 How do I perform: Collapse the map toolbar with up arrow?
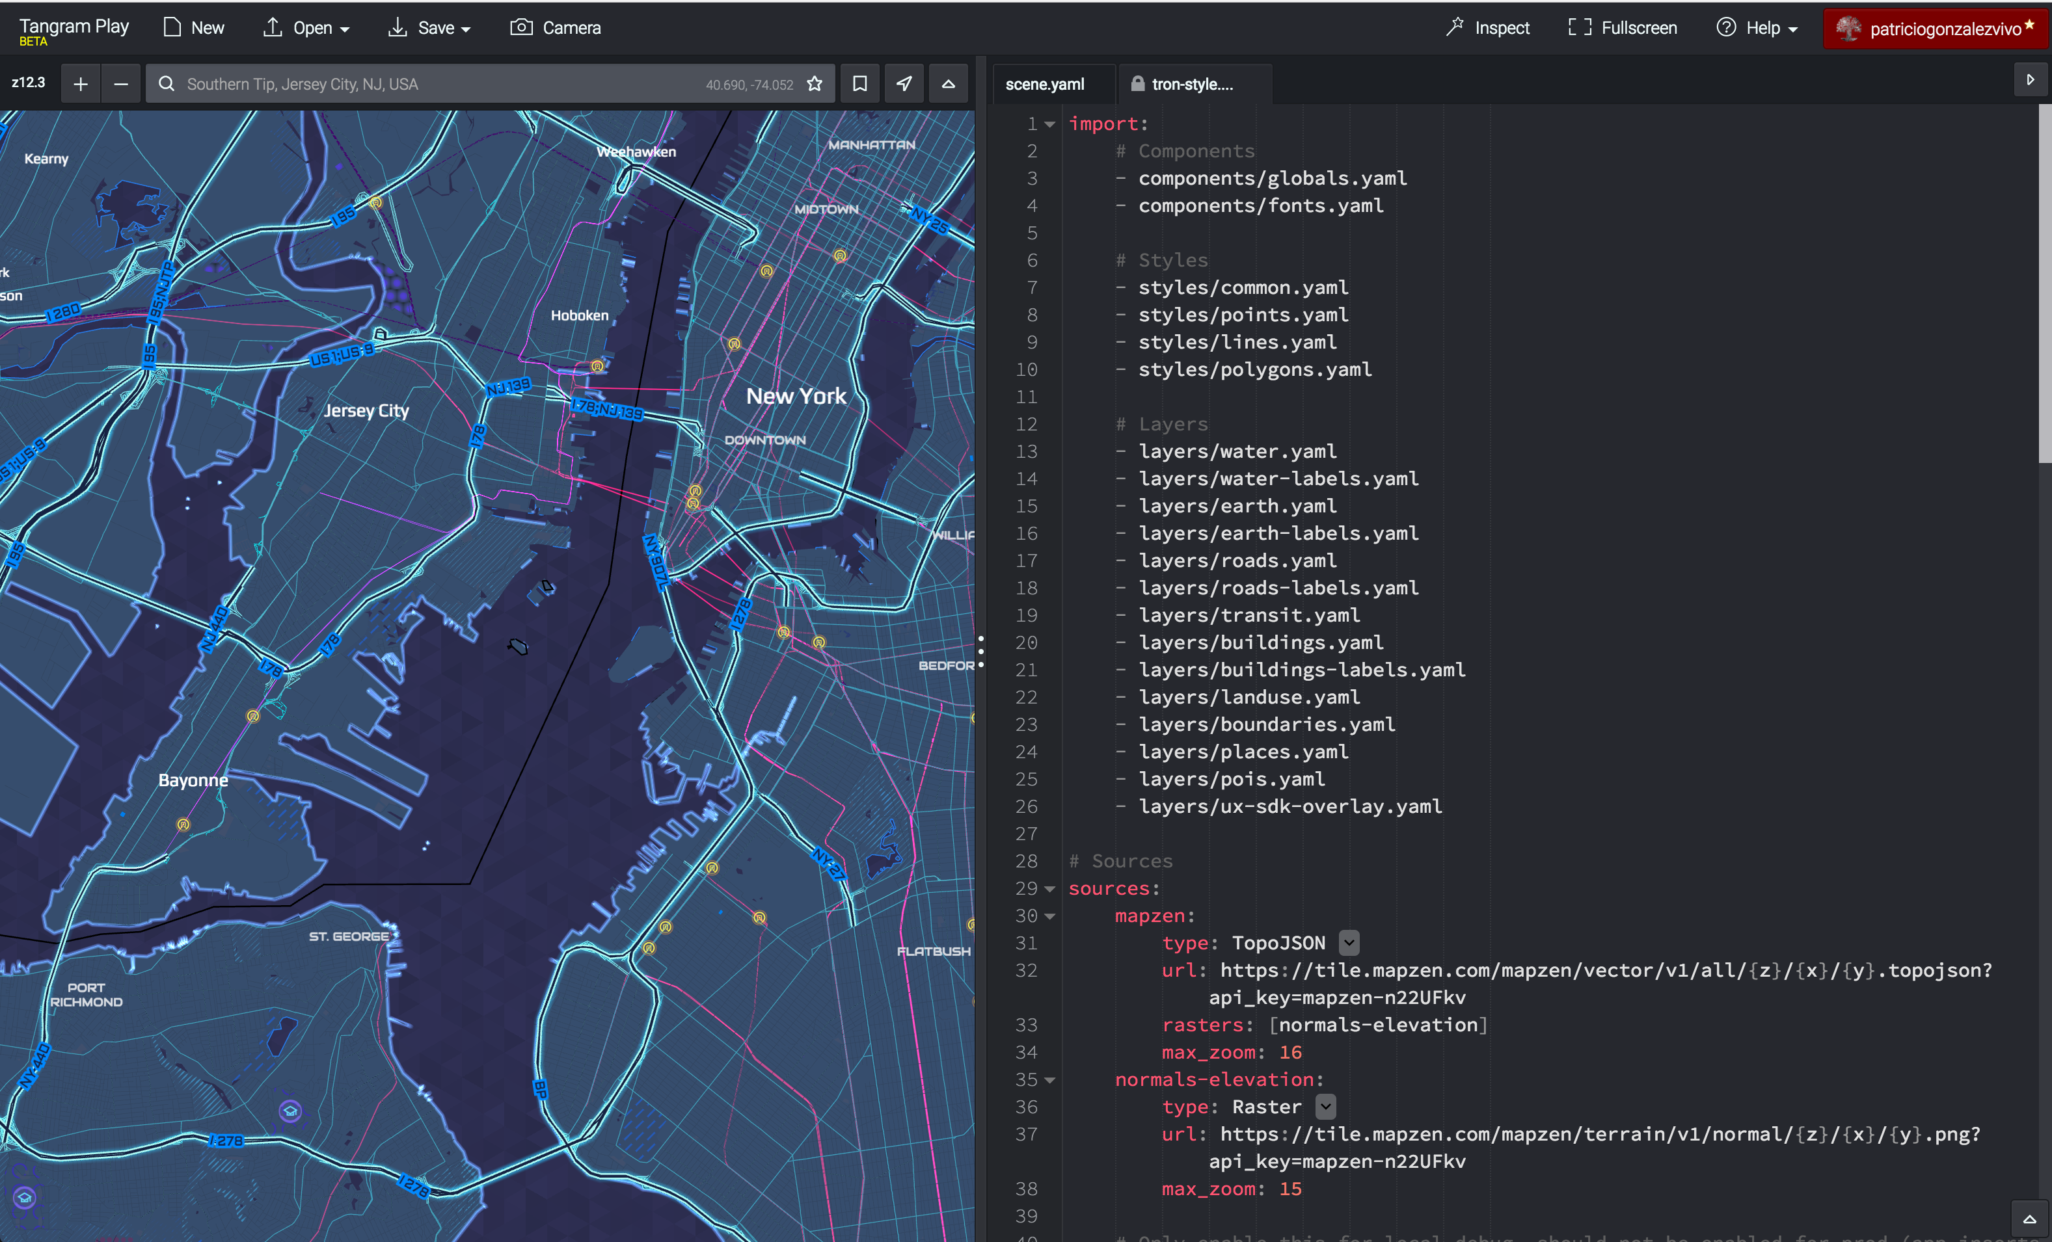tap(948, 83)
